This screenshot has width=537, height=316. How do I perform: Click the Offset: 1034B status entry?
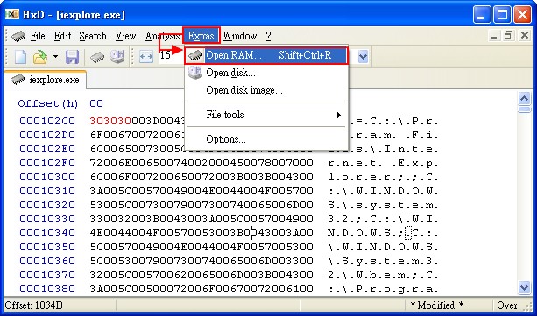pyautogui.click(x=33, y=305)
